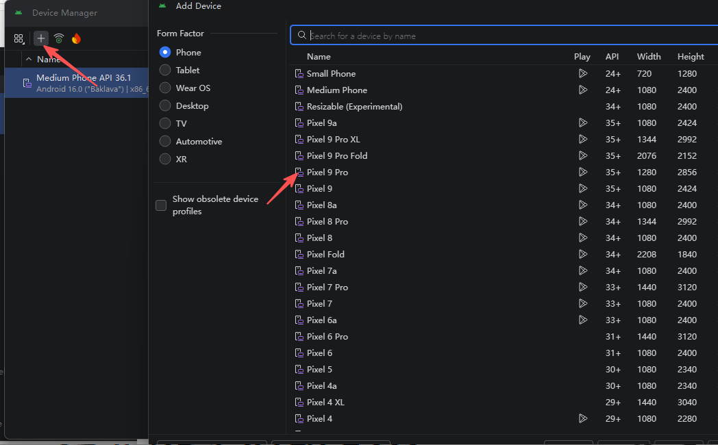718x445 pixels.
Task: Select the Wear OS form factor
Action: click(165, 88)
